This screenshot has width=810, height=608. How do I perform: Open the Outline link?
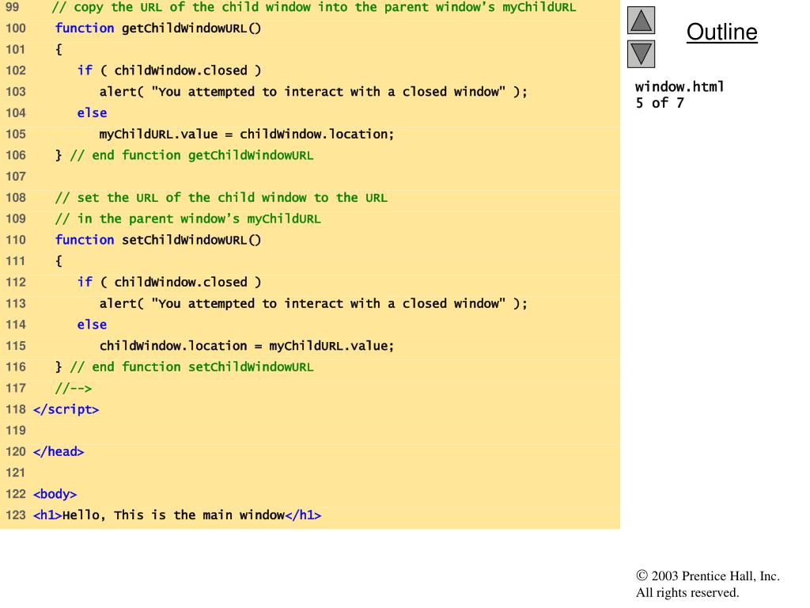pyautogui.click(x=721, y=32)
